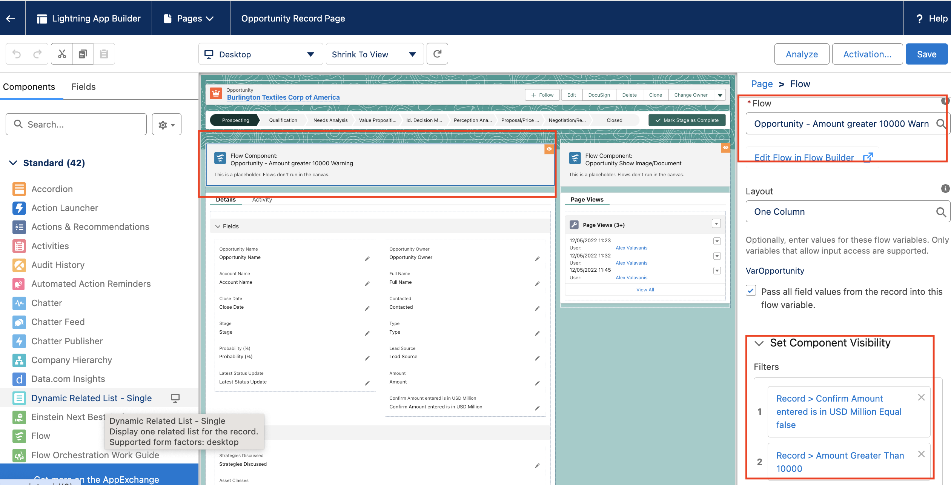Click the Audit History component icon

coord(19,265)
